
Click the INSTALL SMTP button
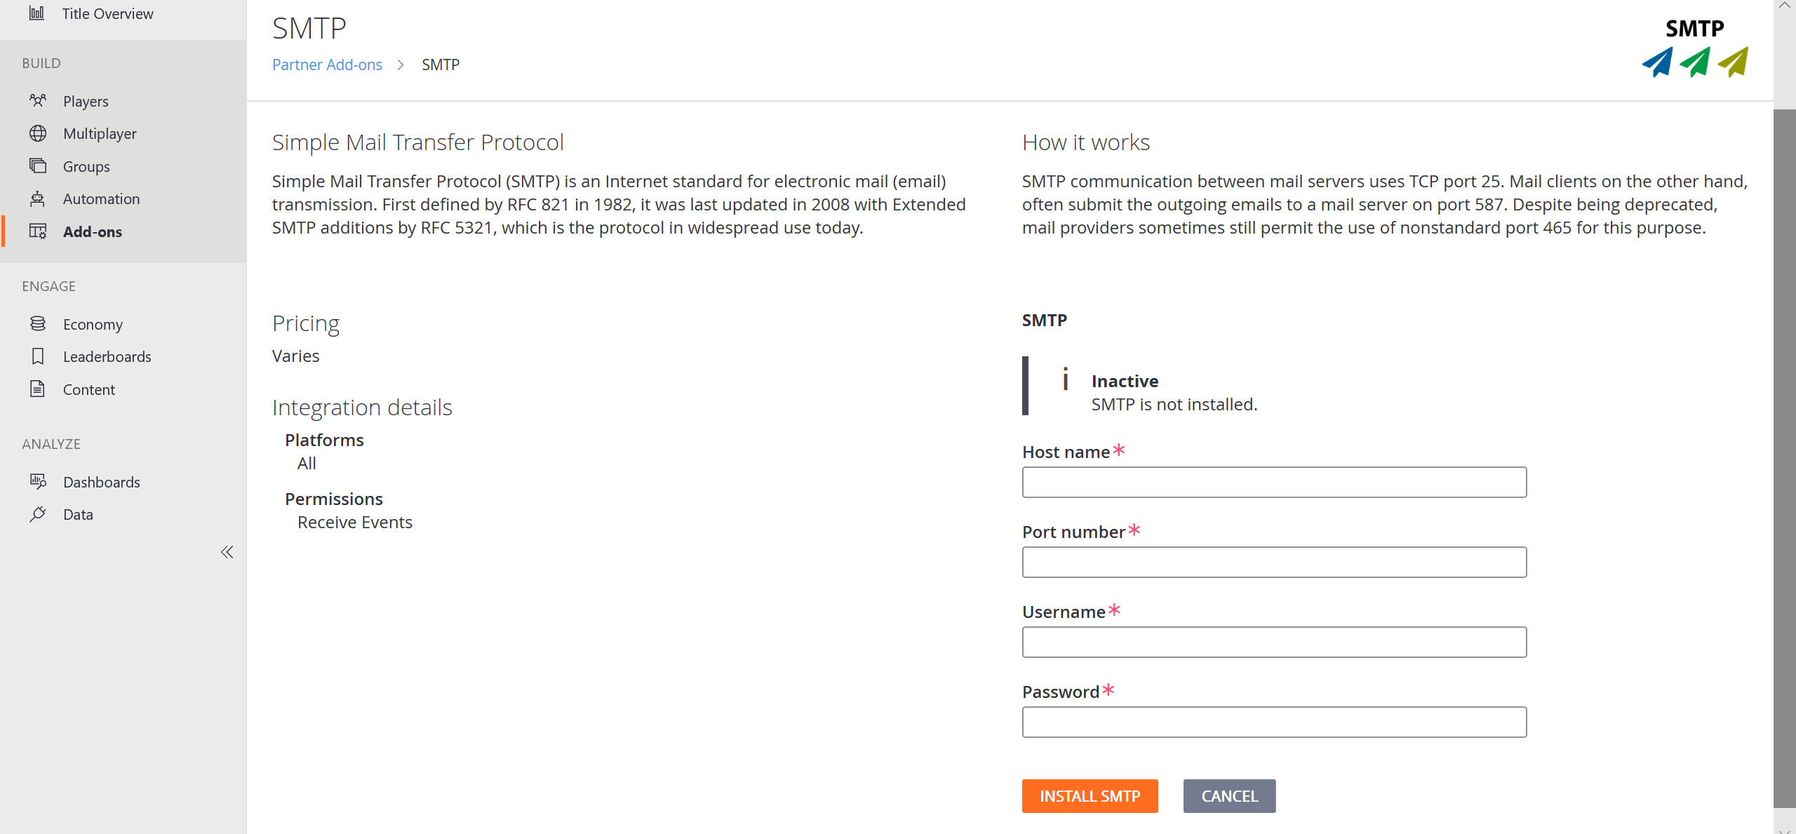tap(1090, 796)
